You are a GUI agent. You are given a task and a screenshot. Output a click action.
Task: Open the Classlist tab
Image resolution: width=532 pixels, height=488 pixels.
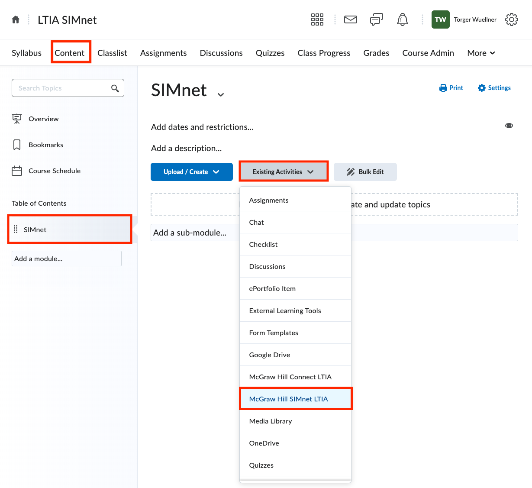coord(113,53)
